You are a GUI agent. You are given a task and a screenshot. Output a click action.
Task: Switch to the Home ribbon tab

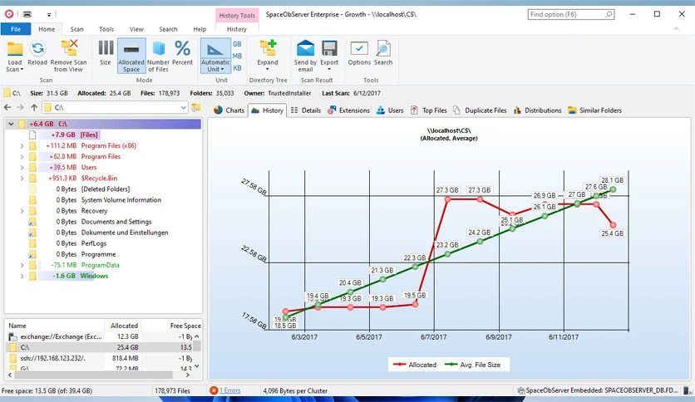(x=47, y=29)
